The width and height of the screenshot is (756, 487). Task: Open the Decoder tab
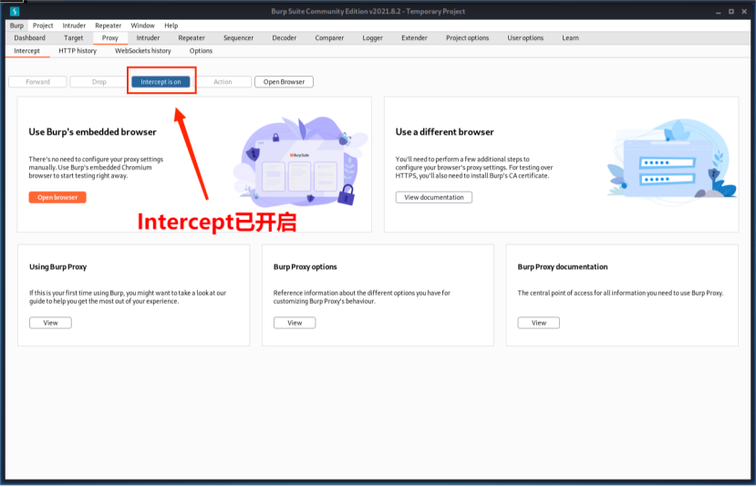[x=284, y=38]
